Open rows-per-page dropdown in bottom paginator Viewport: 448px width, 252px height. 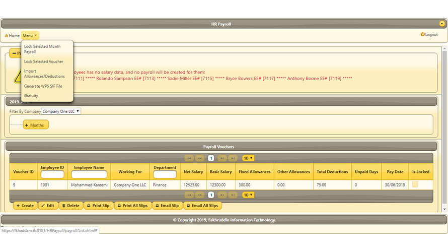[248, 195]
